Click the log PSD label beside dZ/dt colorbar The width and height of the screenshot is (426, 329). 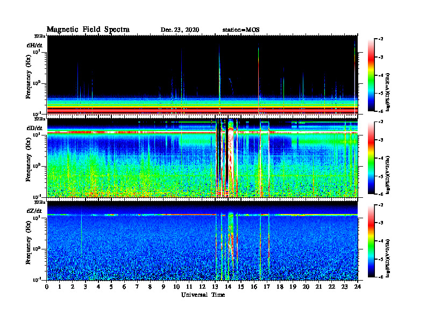click(388, 258)
